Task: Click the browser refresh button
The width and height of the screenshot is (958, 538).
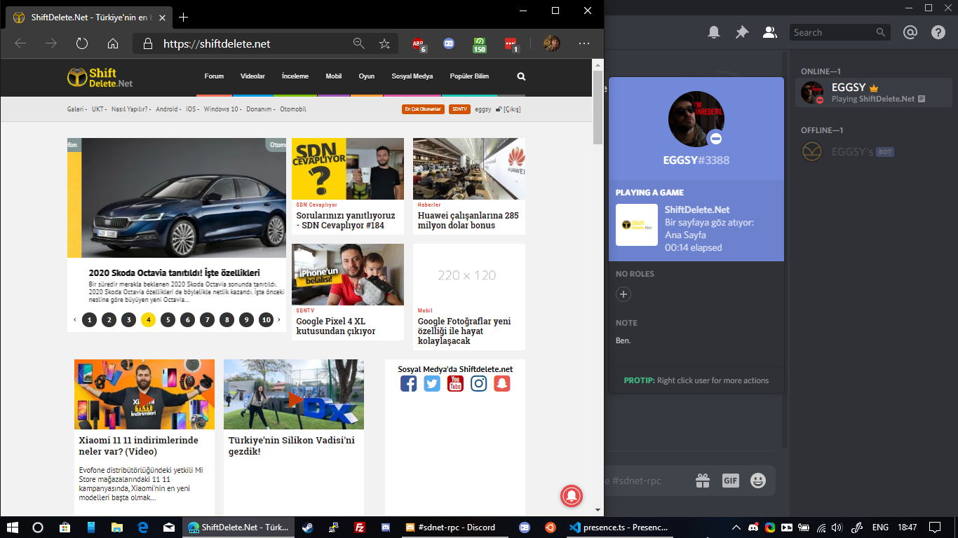Action: [82, 43]
